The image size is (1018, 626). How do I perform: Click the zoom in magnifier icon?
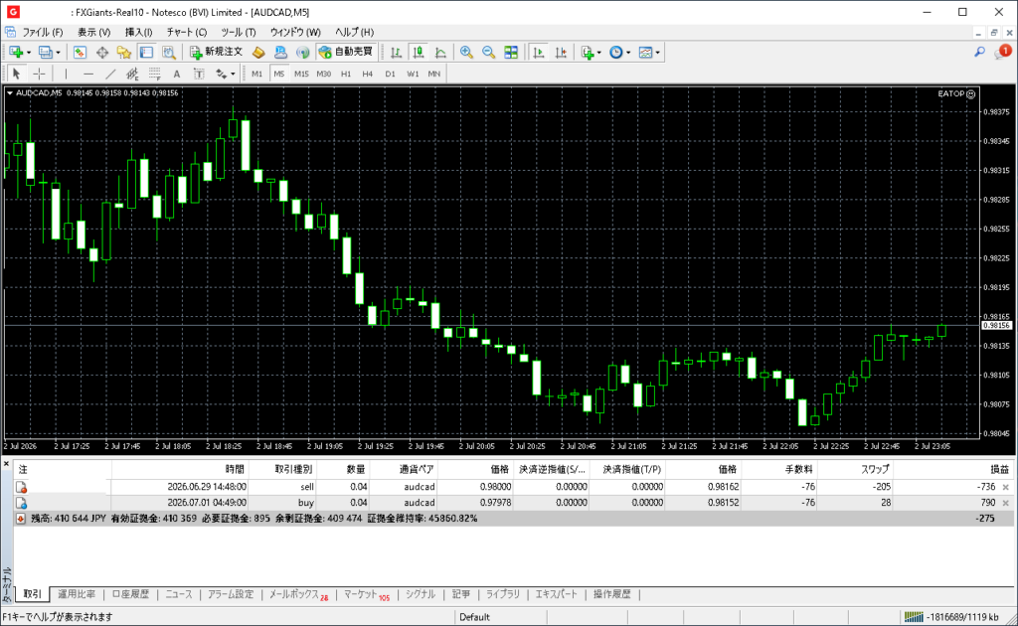pyautogui.click(x=466, y=53)
